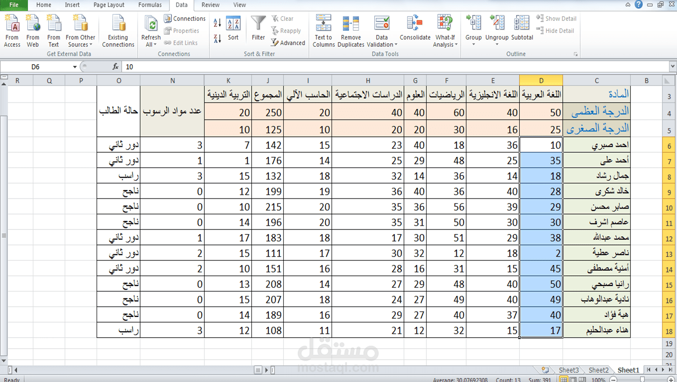
Task: Expand the Data Validation dropdown arrow
Action: [x=395, y=45]
